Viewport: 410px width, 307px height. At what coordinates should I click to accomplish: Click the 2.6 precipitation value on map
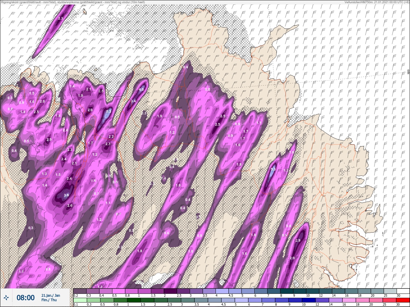(x=70, y=205)
